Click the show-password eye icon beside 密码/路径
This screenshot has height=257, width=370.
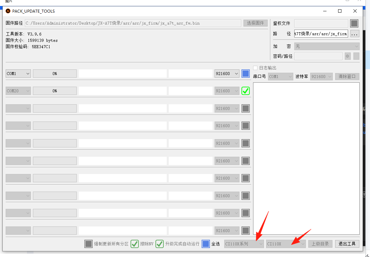(348, 56)
